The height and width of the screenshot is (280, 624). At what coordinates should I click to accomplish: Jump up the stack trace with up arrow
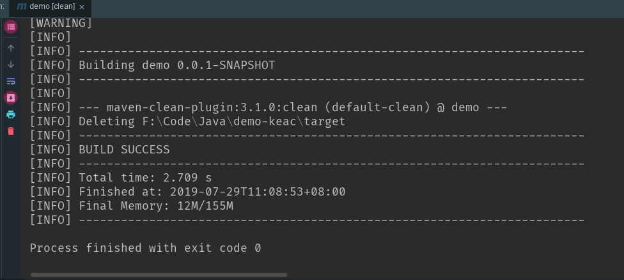coord(11,48)
